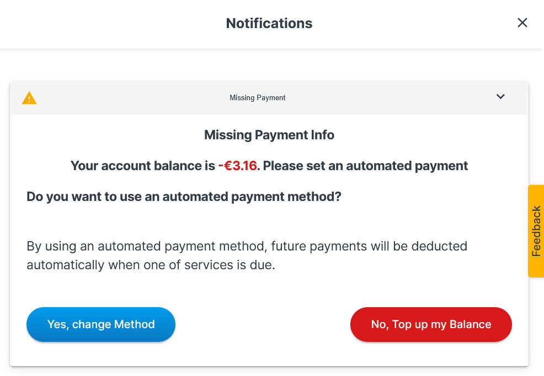Choose "Yes, change Method"
Image resolution: width=544 pixels, height=376 pixels.
click(101, 324)
